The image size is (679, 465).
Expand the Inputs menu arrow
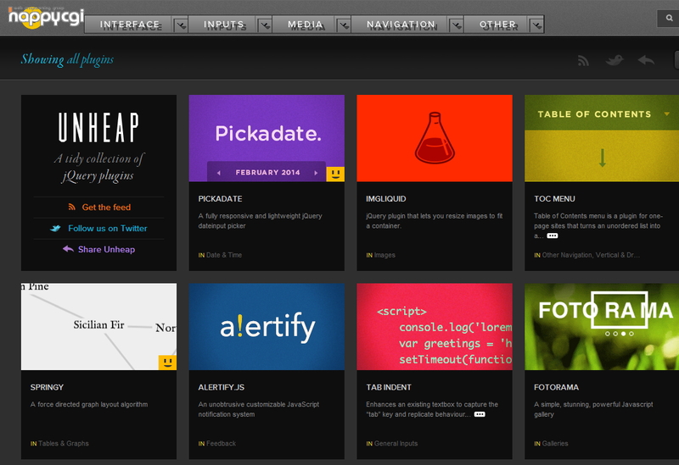[265, 25]
